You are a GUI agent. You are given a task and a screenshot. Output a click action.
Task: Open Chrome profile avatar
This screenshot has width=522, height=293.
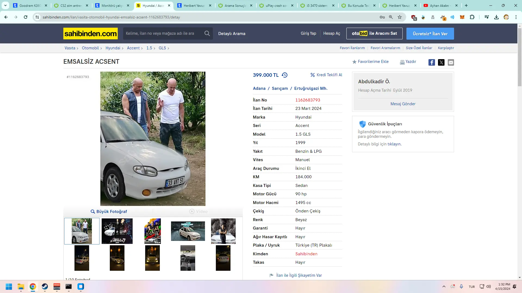pyautogui.click(x=506, y=17)
